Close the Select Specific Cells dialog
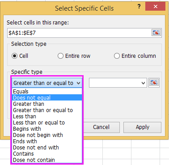Screen dimensions: 169x165 tap(155, 6)
